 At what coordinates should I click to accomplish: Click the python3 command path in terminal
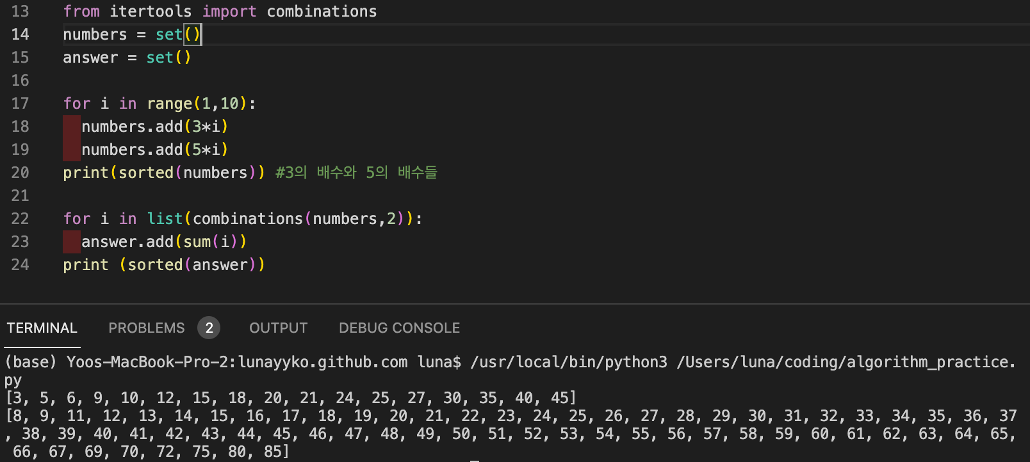click(569, 362)
